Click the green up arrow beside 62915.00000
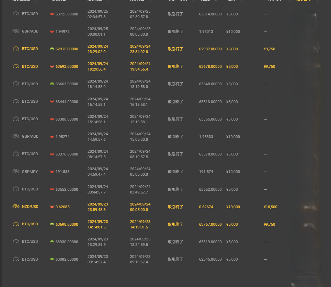Image resolution: width=331 pixels, height=287 pixels. click(52, 49)
